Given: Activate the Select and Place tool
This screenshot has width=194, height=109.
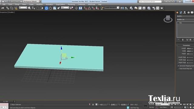Looking at the screenshot, I should click(x=59, y=8).
